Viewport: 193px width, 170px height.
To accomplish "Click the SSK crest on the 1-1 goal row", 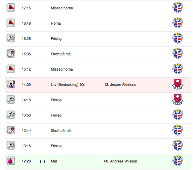I will coord(177,161).
